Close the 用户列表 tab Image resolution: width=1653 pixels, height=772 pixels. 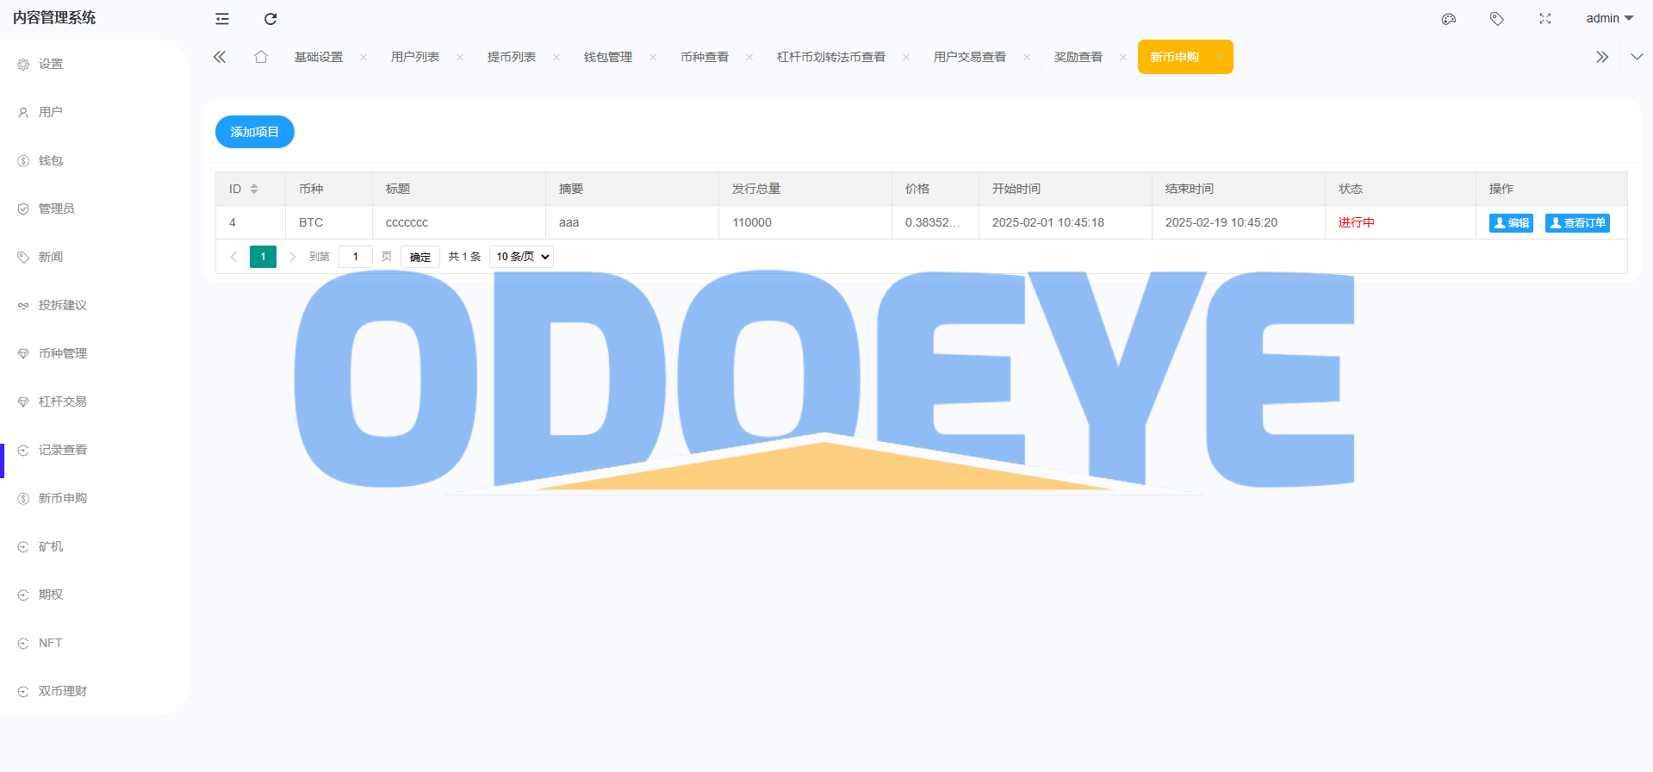click(x=460, y=58)
